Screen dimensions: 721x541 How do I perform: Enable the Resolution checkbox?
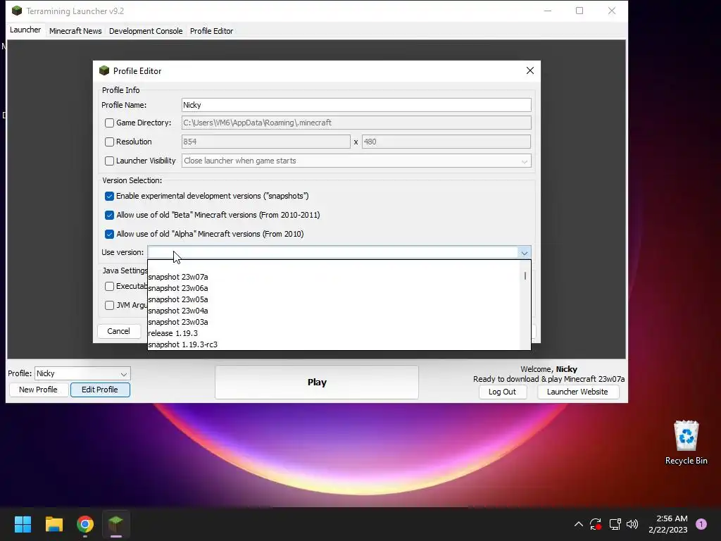coord(109,142)
